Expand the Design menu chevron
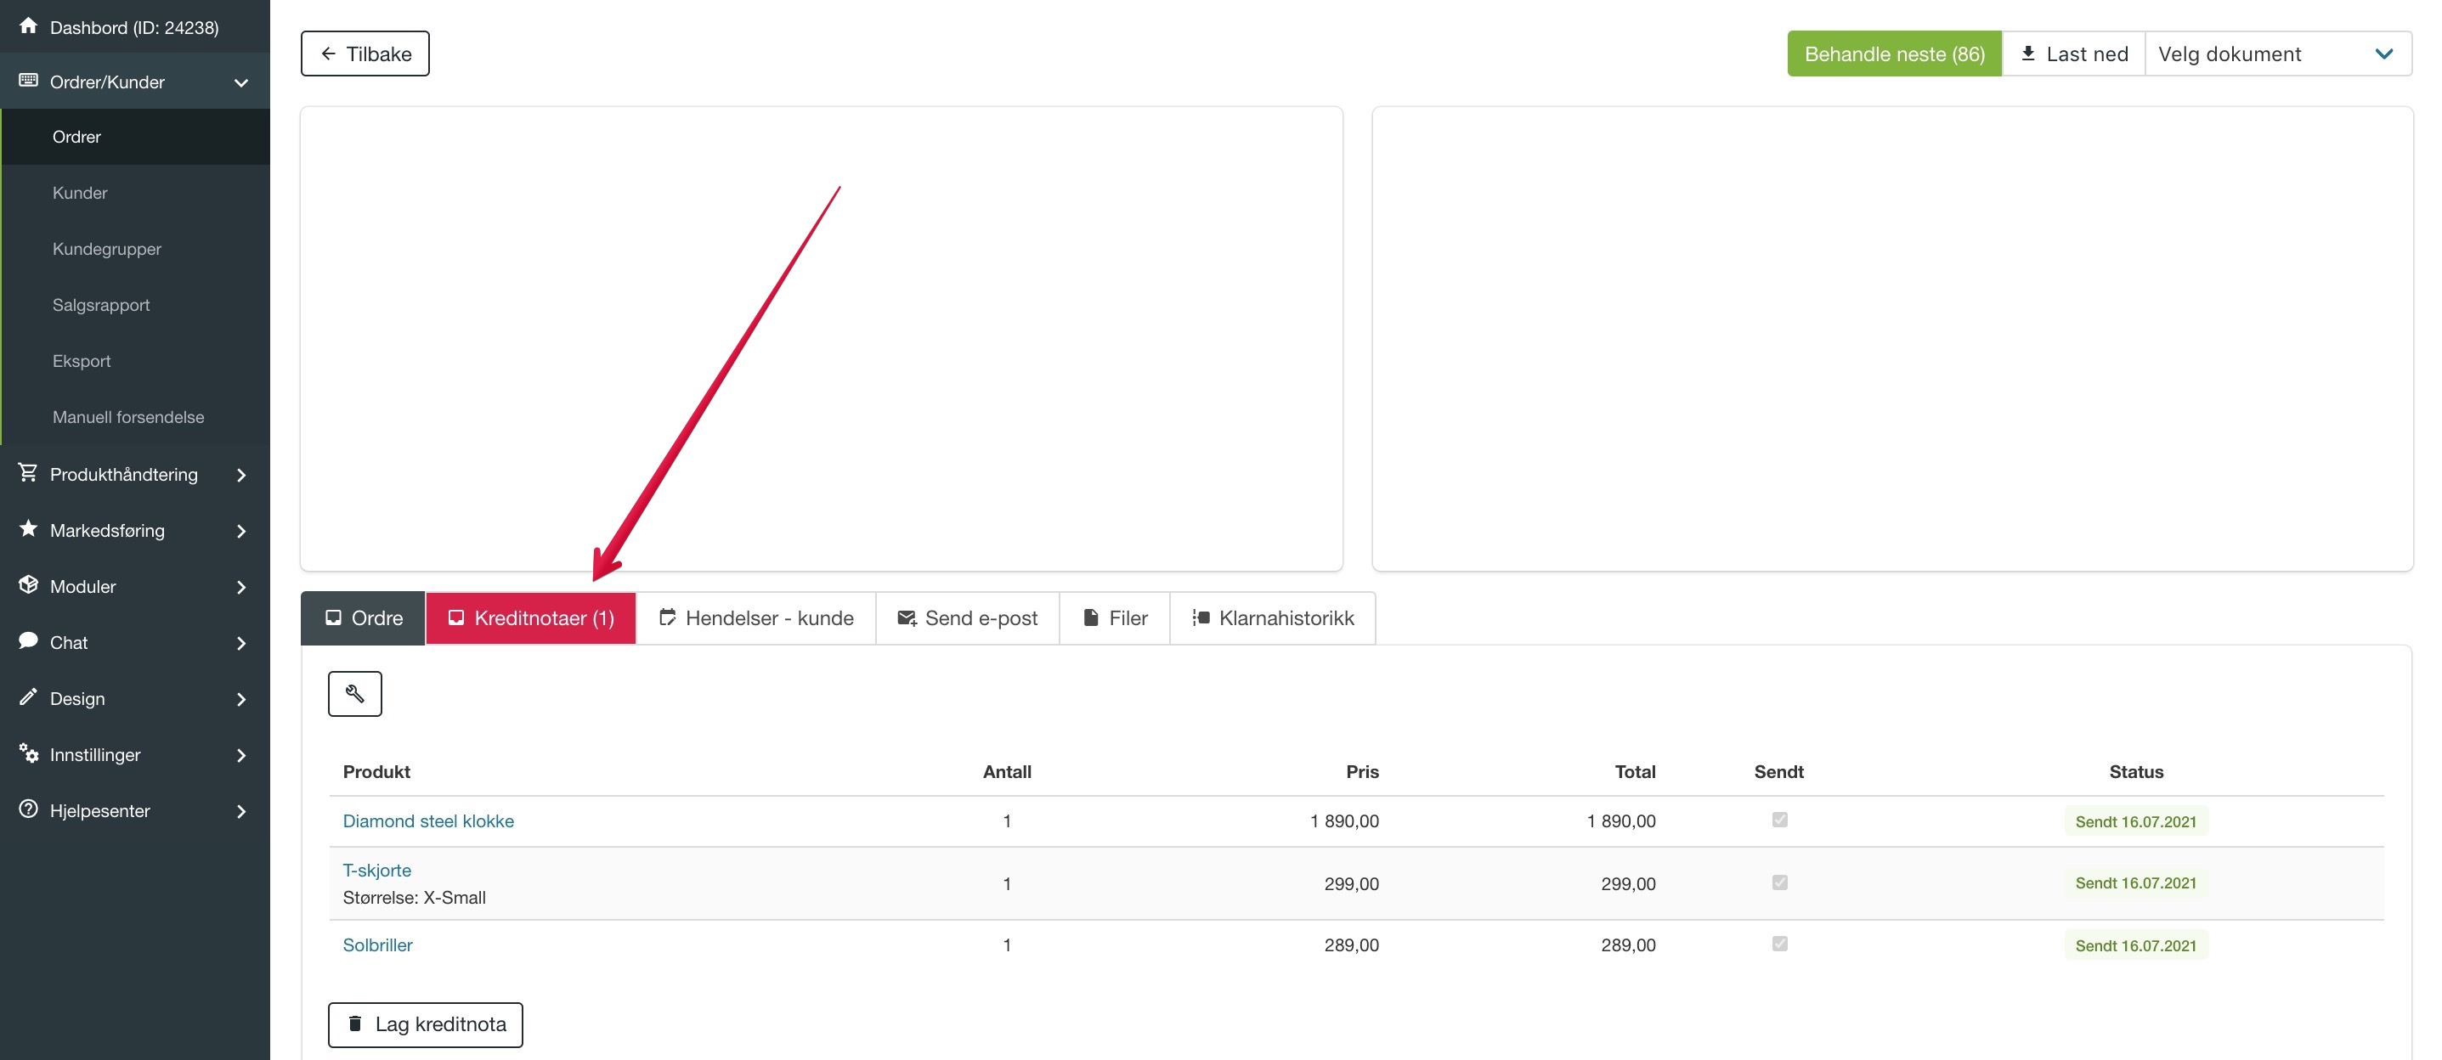Viewport: 2442px width, 1060px height. pyautogui.click(x=240, y=699)
